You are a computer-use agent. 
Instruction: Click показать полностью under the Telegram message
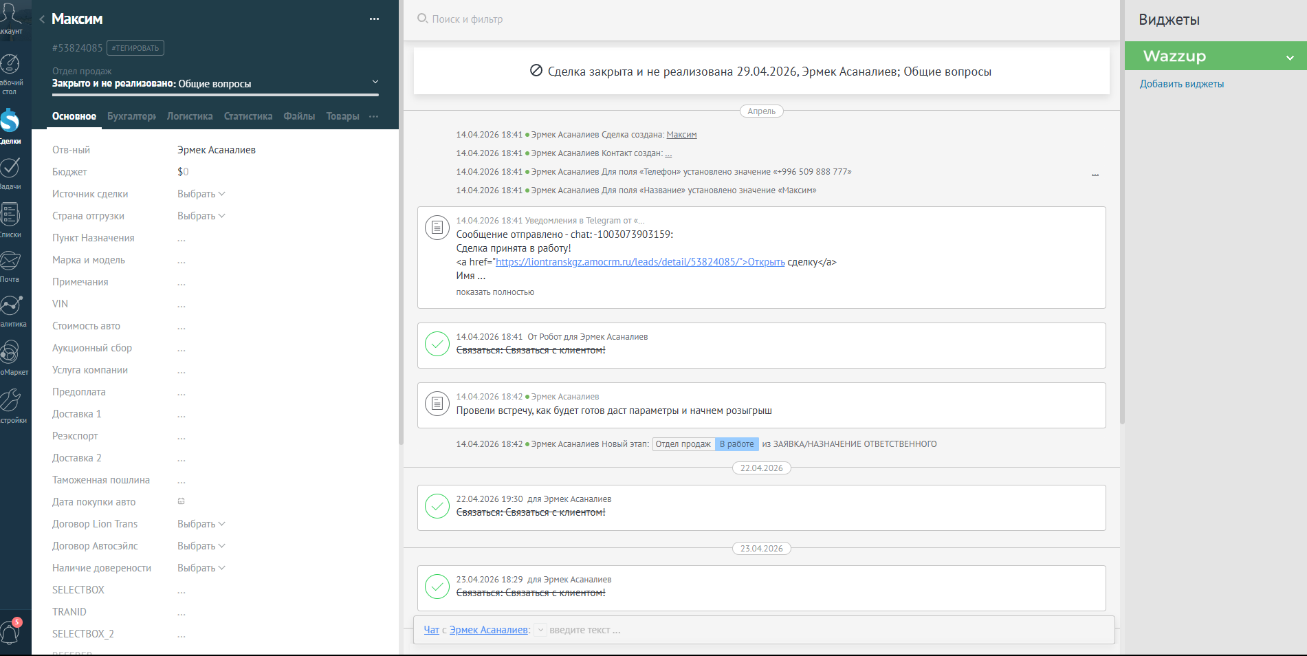495,292
